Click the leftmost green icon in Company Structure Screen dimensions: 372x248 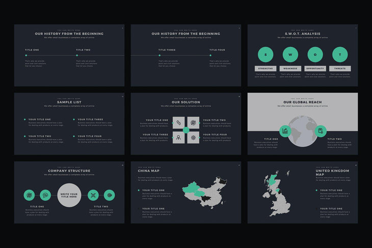30,195
